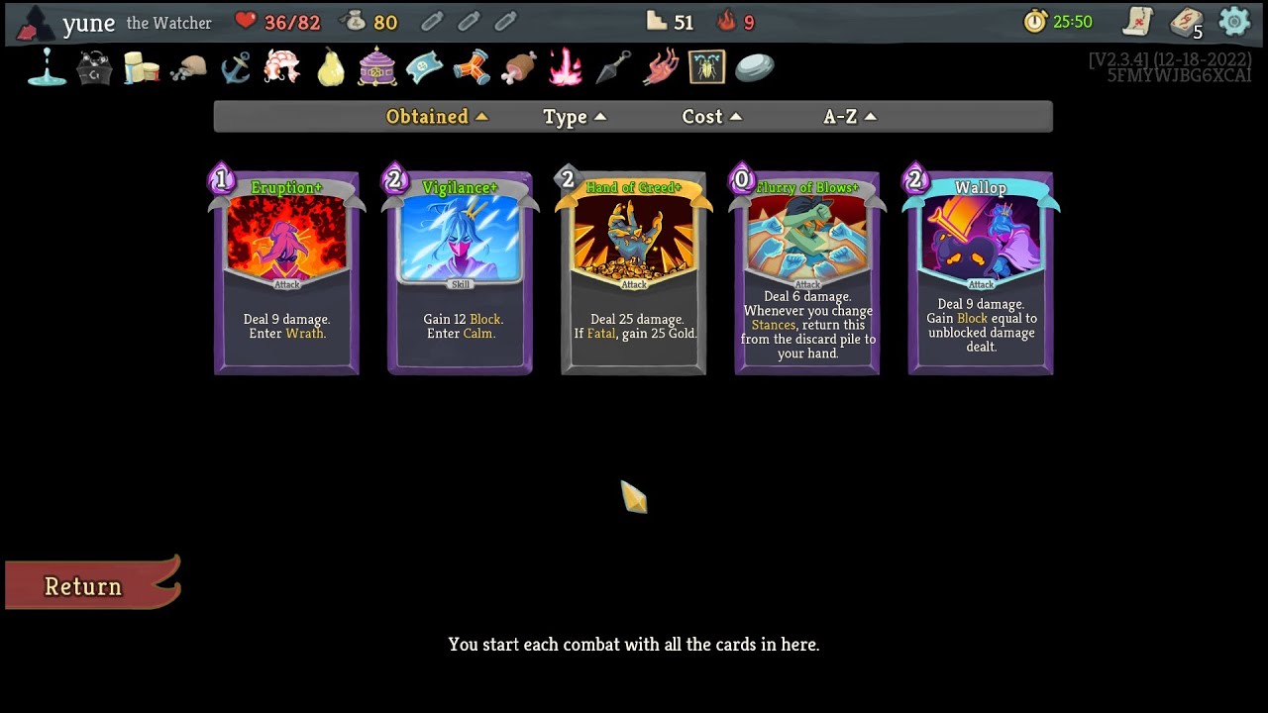The image size is (1268, 713).
Task: Select the Wallop card
Action: pos(981,271)
